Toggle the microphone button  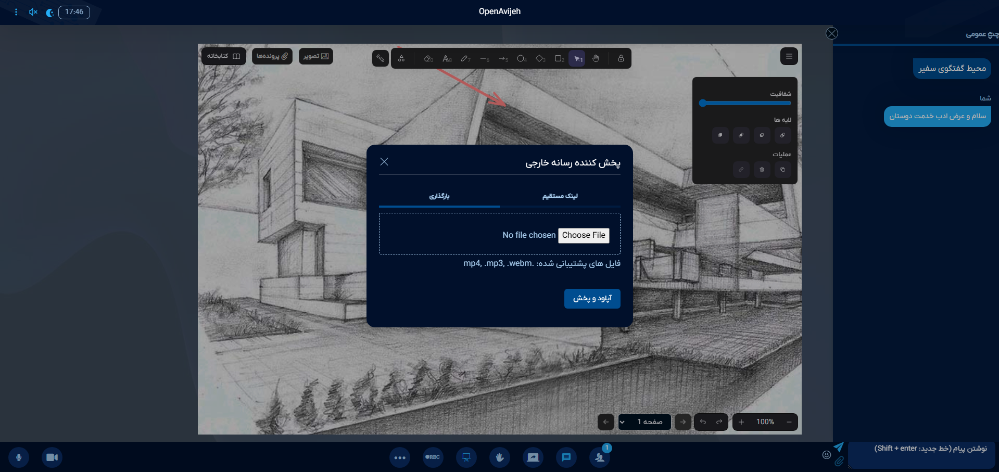(19, 457)
